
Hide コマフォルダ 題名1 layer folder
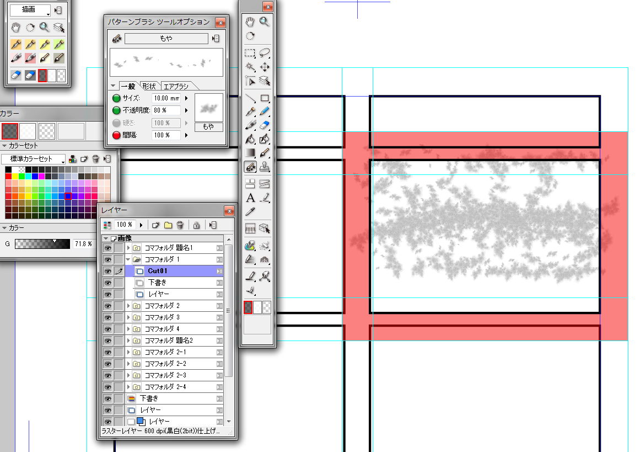coord(107,248)
